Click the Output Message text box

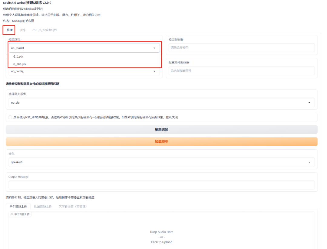pos(162,185)
